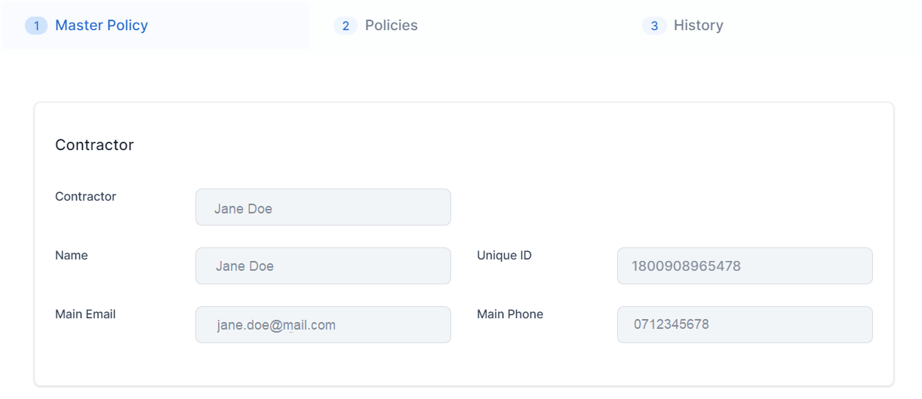The image size is (922, 399).
Task: Click the step 1 number badge
Action: (x=35, y=26)
